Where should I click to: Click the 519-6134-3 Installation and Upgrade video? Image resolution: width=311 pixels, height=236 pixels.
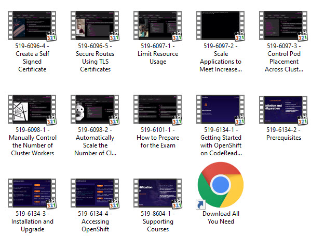tap(32, 193)
